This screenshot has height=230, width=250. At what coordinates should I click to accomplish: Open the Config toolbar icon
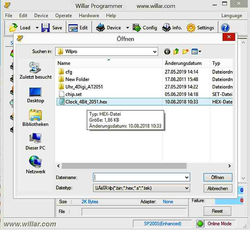(x=137, y=28)
